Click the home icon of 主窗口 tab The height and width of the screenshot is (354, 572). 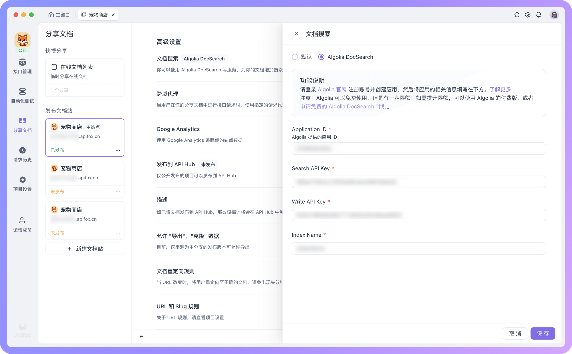coord(51,15)
